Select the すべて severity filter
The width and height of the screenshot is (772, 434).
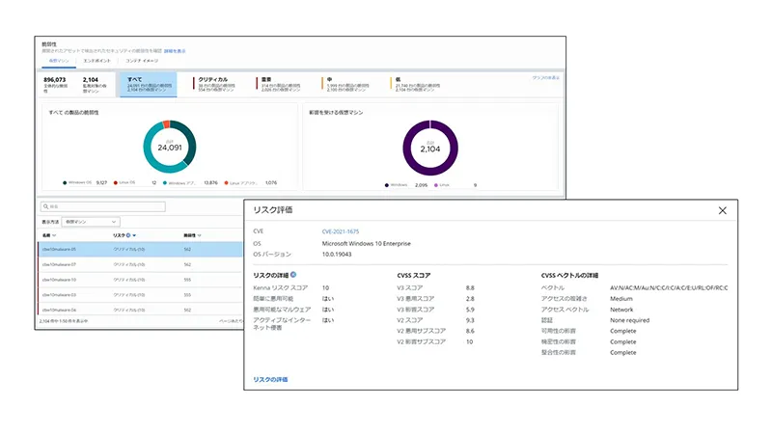point(149,84)
